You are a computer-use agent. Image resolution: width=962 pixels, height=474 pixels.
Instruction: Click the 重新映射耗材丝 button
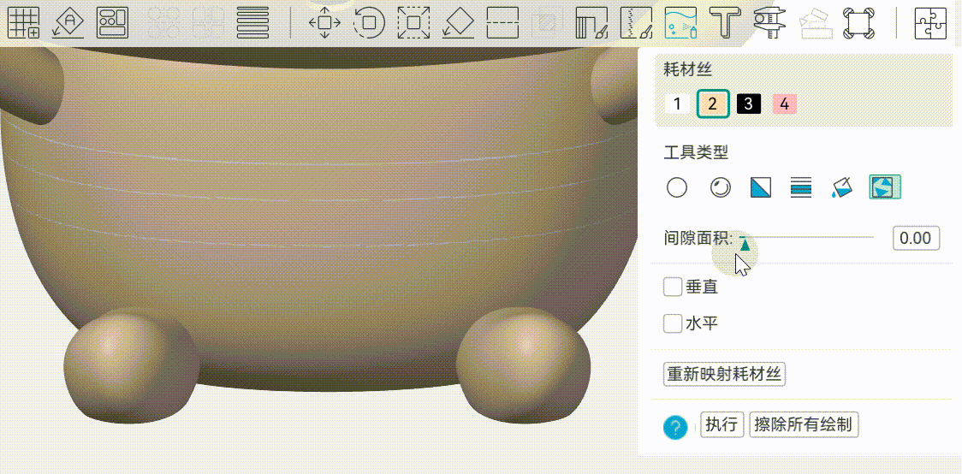725,374
